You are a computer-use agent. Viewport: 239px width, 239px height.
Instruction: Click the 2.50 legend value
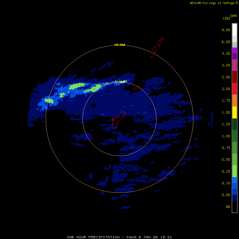click(226, 77)
